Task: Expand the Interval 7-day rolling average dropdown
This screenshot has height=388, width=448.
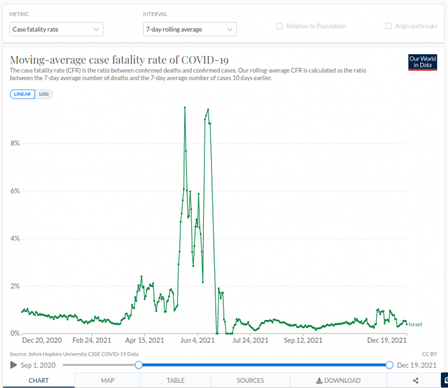Action: [189, 29]
